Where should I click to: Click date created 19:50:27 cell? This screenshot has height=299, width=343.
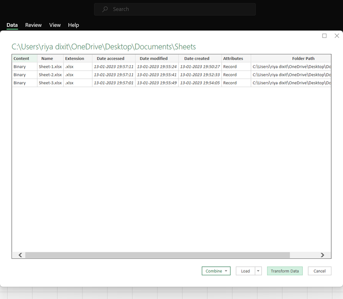[x=200, y=66]
